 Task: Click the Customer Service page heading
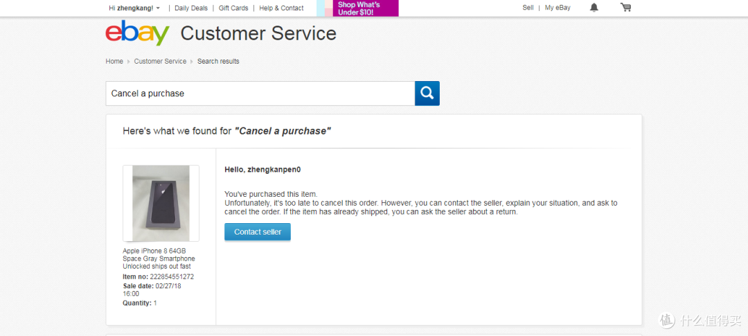258,34
